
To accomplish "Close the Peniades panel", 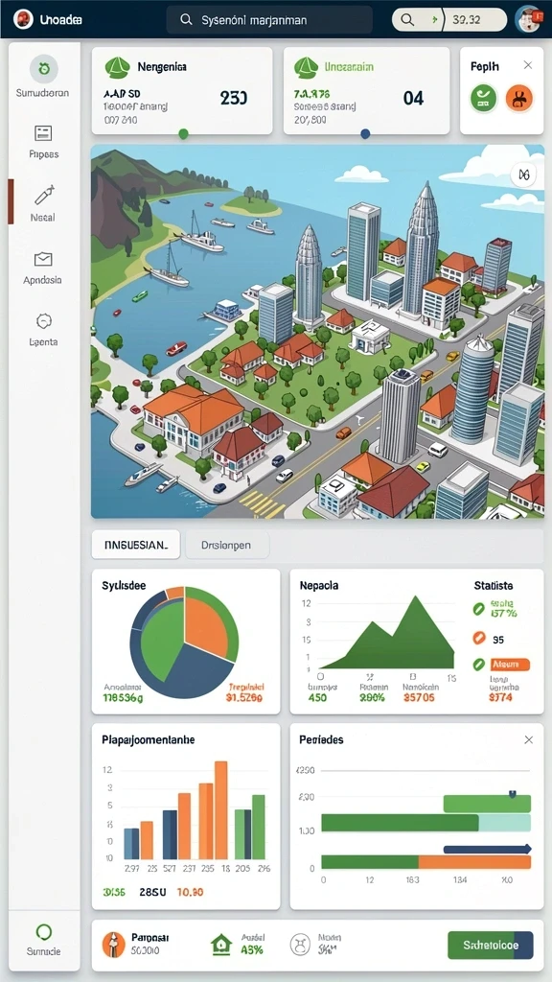I will coord(529,739).
